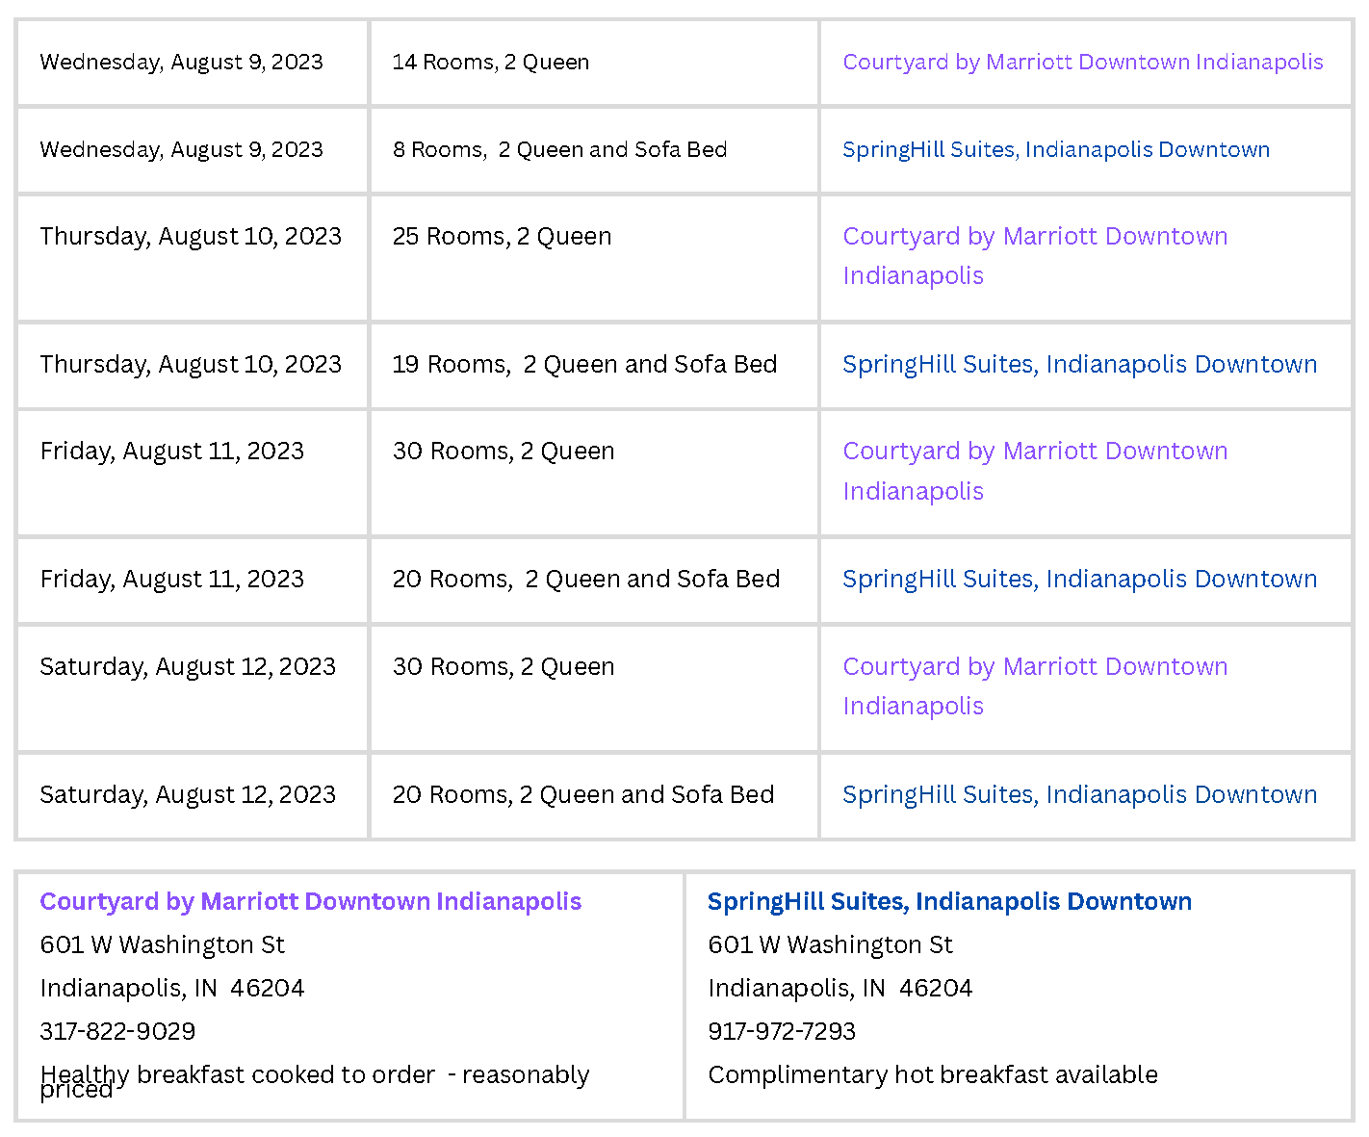
Task: Open Courtyard link in Wednesday 14 Rooms row
Action: [x=1082, y=63]
